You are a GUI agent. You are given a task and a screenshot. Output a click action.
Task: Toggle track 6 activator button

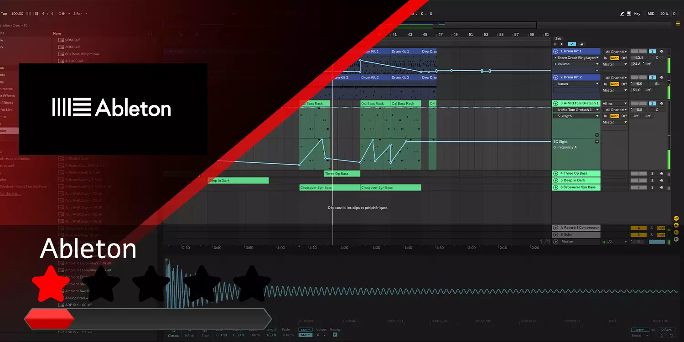pos(638,187)
